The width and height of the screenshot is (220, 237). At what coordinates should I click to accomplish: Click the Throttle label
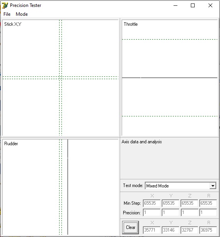pyautogui.click(x=131, y=24)
